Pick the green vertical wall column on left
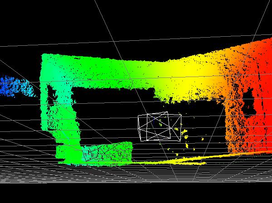 [x=57, y=109]
